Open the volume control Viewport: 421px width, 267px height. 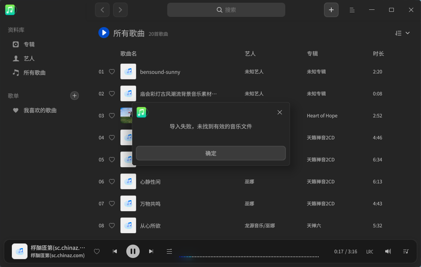tap(388, 251)
